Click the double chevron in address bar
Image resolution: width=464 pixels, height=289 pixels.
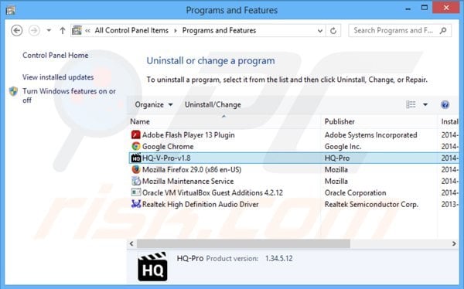click(87, 30)
